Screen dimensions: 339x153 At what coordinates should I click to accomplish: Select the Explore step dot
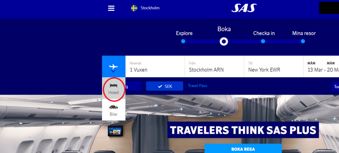pyautogui.click(x=183, y=41)
